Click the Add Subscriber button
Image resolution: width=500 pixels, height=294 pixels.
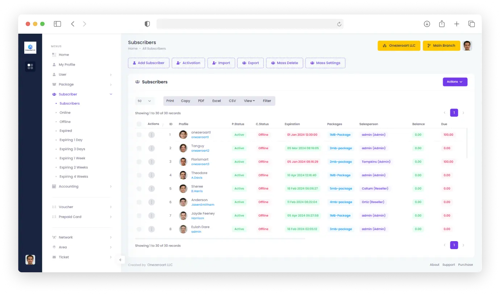pyautogui.click(x=149, y=63)
